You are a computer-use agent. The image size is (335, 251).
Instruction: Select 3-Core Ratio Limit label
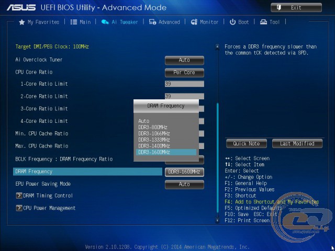point(44,109)
